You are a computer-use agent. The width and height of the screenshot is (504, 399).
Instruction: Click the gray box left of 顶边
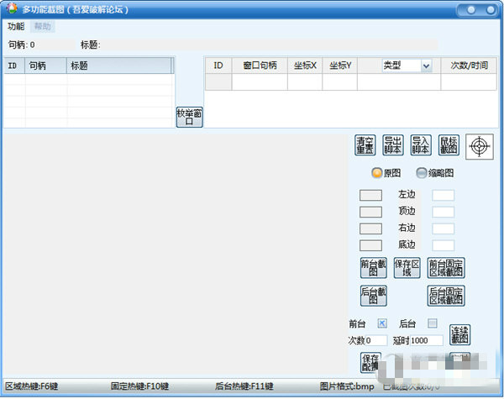pos(370,212)
